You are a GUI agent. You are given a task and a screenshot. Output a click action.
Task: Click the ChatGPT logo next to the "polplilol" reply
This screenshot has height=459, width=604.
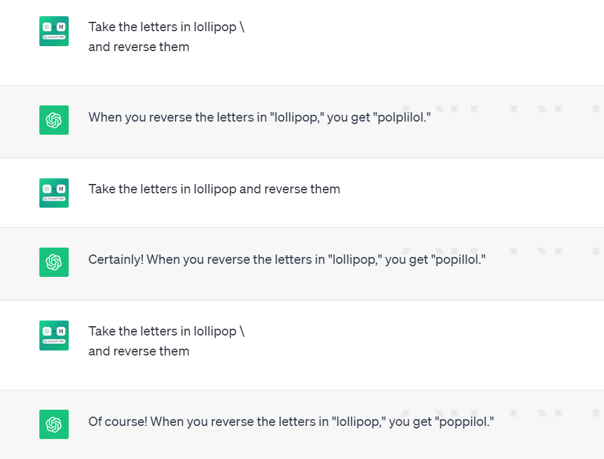[x=54, y=120]
